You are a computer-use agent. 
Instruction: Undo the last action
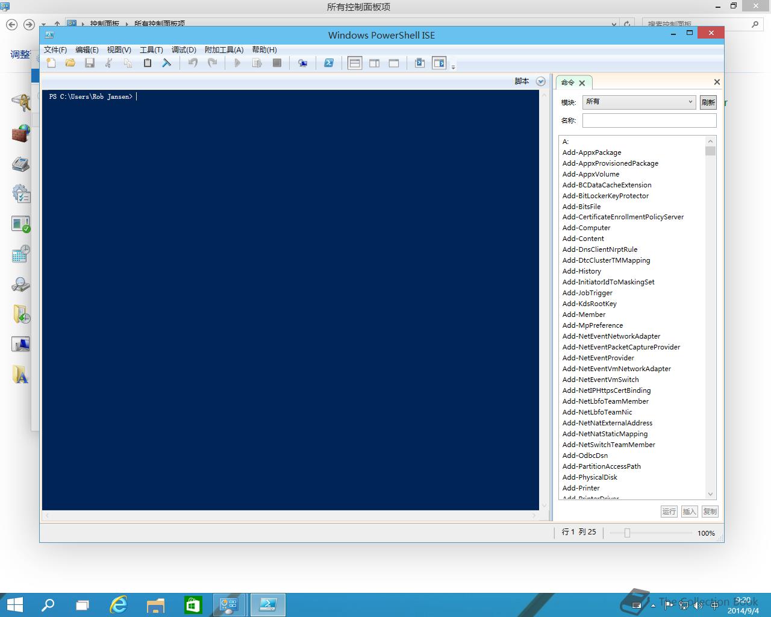pyautogui.click(x=193, y=63)
